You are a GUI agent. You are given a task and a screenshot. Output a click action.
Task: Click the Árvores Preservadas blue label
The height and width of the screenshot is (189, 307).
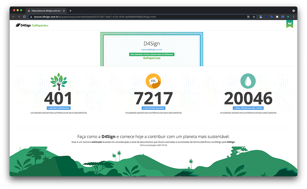(59, 108)
